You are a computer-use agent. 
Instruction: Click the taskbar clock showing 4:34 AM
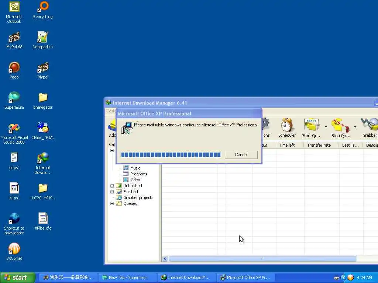(364, 278)
